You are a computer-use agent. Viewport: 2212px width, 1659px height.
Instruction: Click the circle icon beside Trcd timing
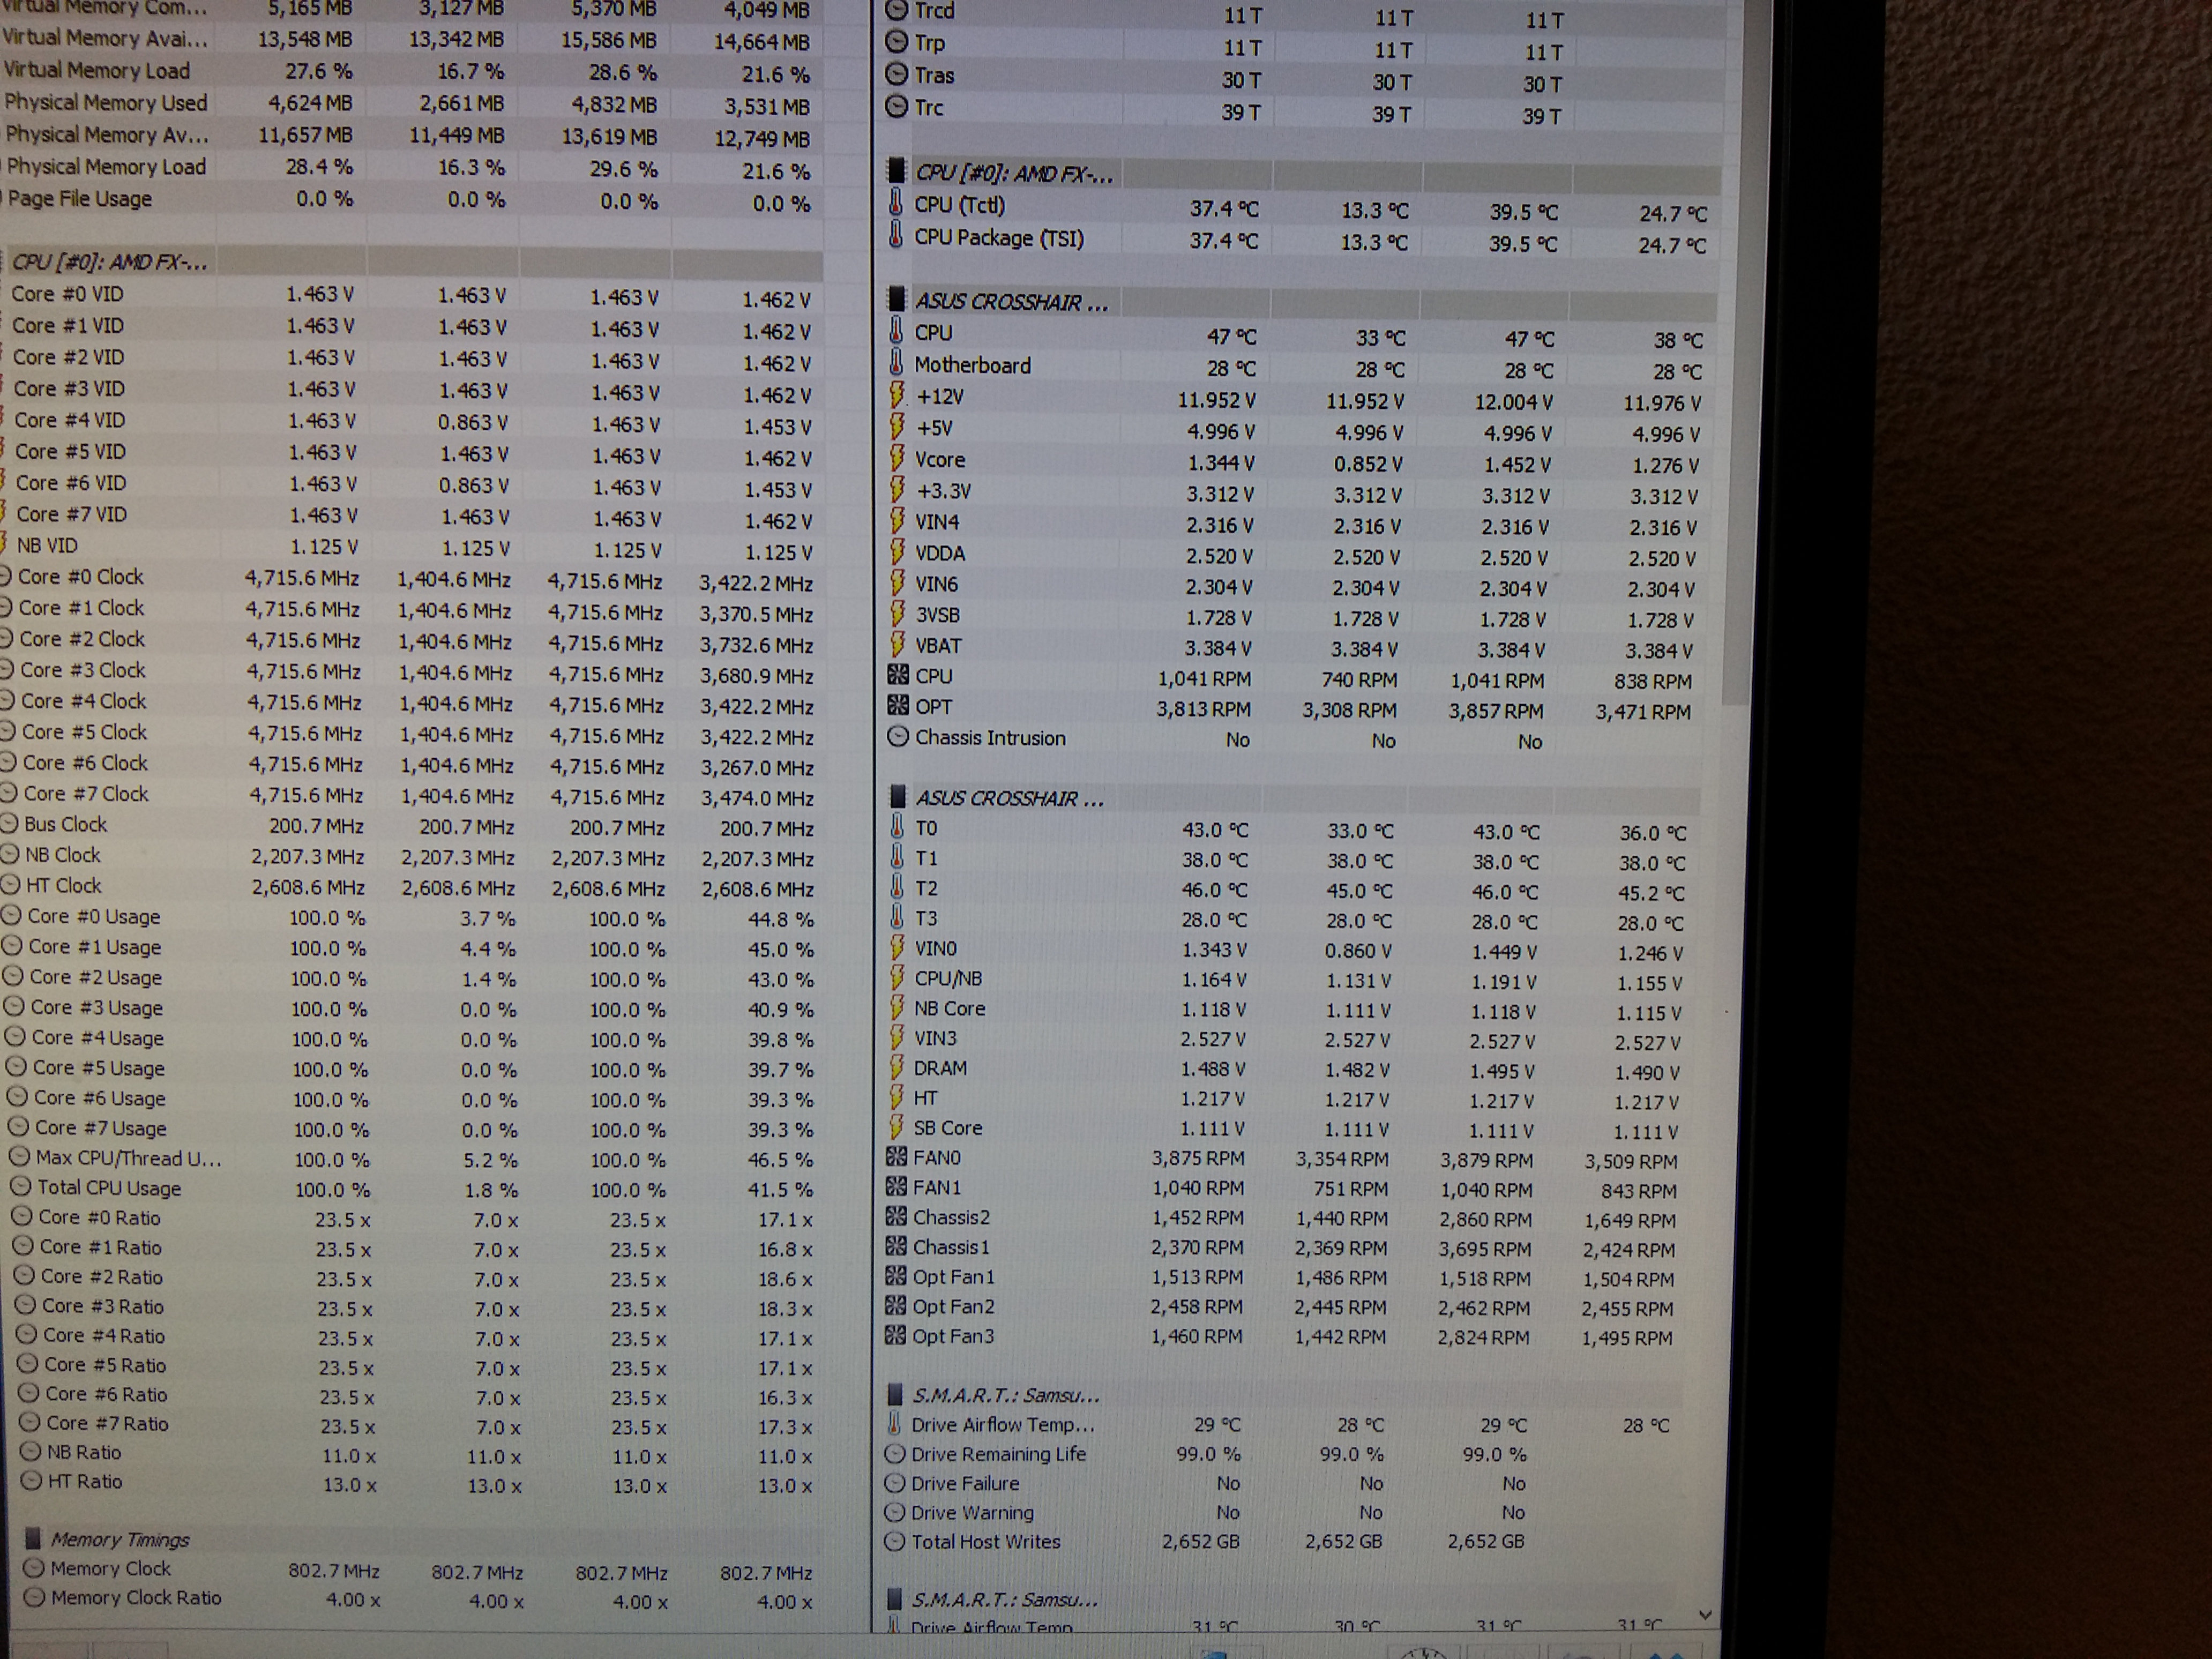(897, 12)
